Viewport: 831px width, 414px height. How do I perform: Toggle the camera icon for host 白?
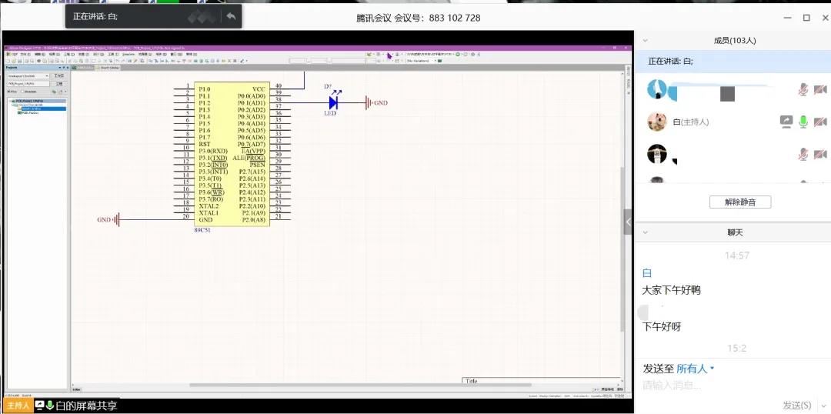point(820,122)
